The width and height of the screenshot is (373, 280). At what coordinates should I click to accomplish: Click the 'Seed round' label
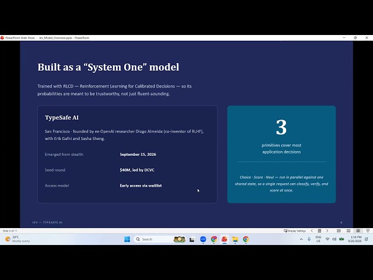[55, 170]
